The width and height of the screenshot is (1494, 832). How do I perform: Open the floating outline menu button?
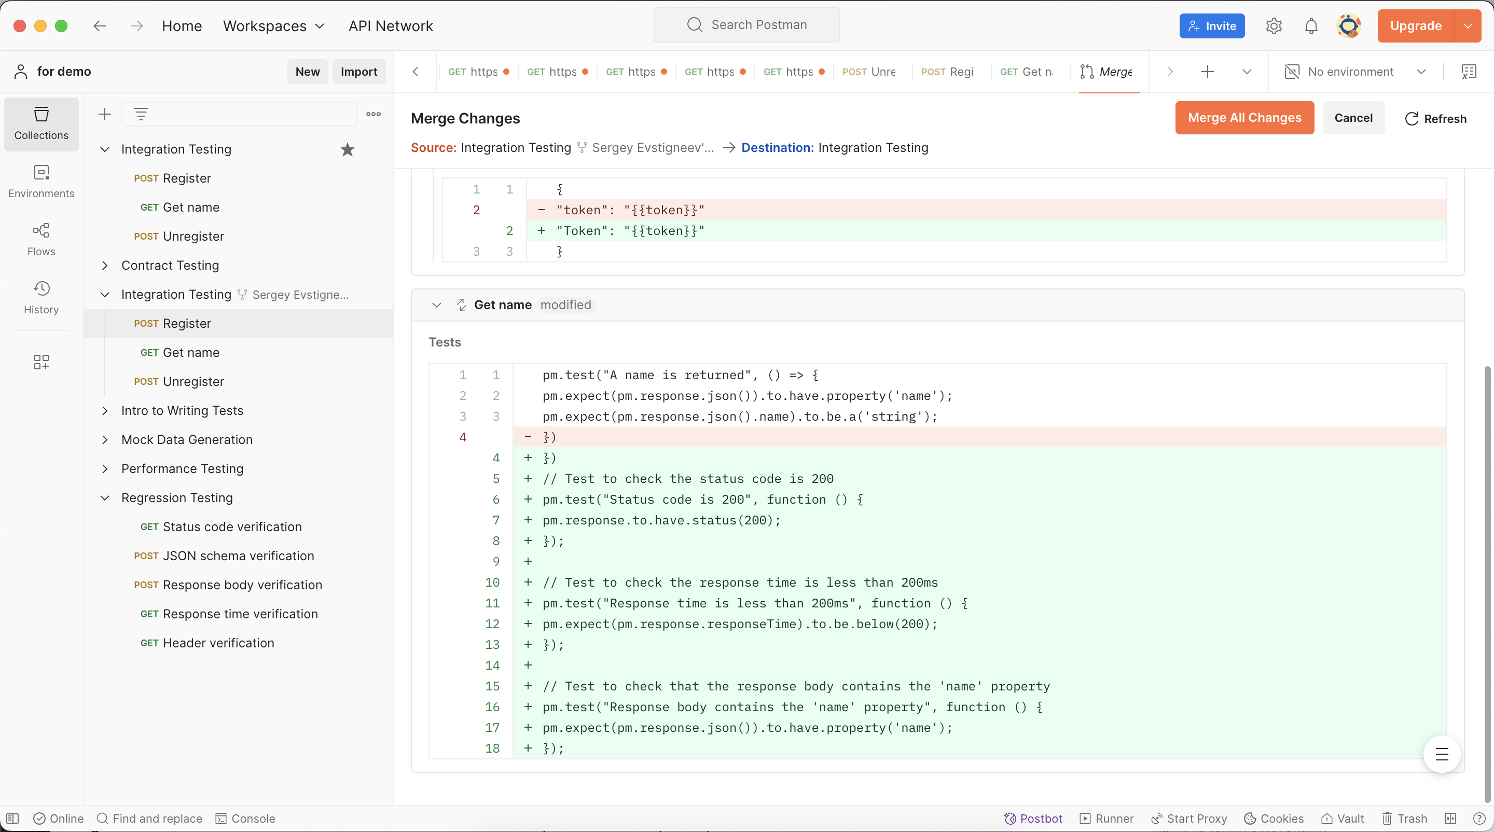click(1442, 754)
